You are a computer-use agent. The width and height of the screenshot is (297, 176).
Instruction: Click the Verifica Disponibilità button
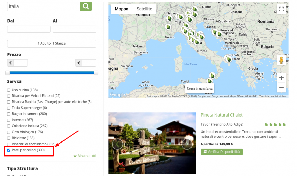coord(222,152)
